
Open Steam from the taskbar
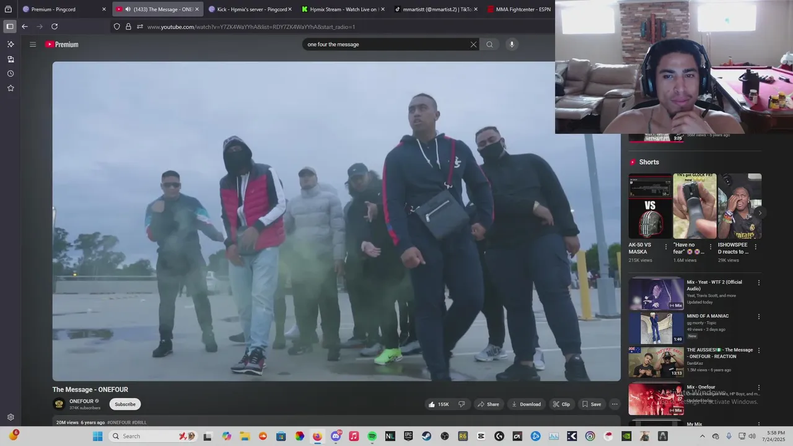click(x=426, y=436)
